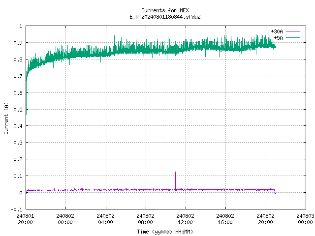Click the y-axis value 0.9
The height and width of the screenshot is (236, 315).
point(18,43)
